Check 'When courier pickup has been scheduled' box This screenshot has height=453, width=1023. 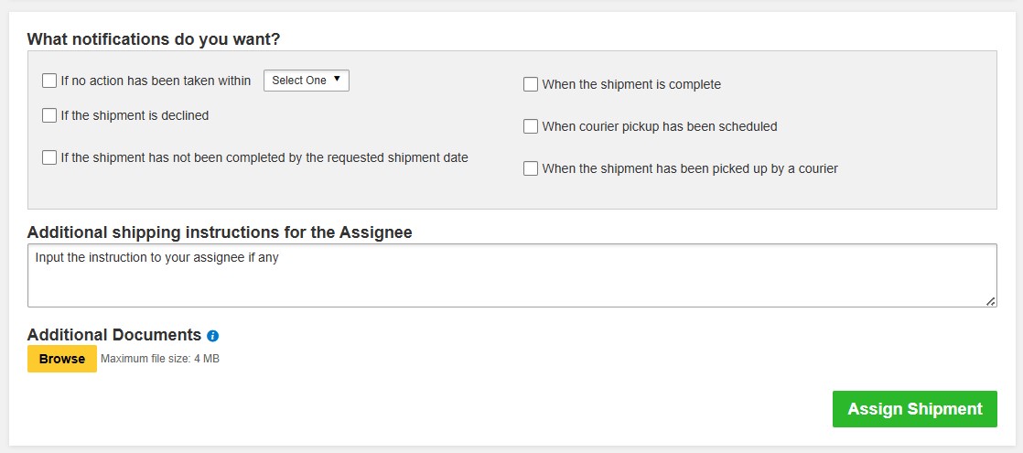(531, 126)
